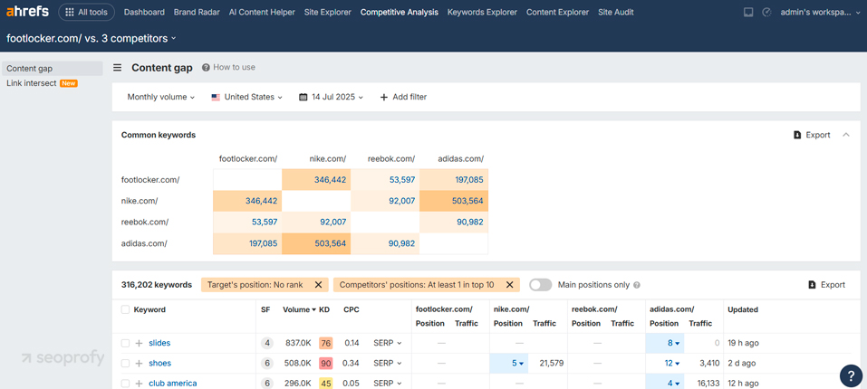Click plus icon next to slides

[140, 343]
